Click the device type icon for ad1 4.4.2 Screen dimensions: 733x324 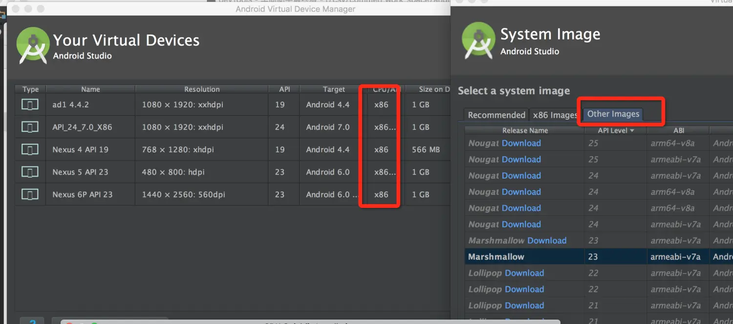[x=30, y=105]
